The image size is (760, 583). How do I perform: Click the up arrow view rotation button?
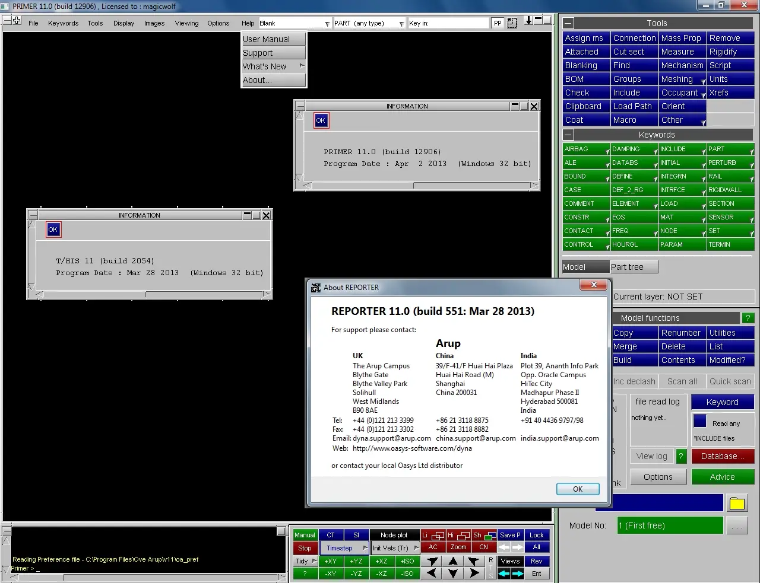[453, 561]
